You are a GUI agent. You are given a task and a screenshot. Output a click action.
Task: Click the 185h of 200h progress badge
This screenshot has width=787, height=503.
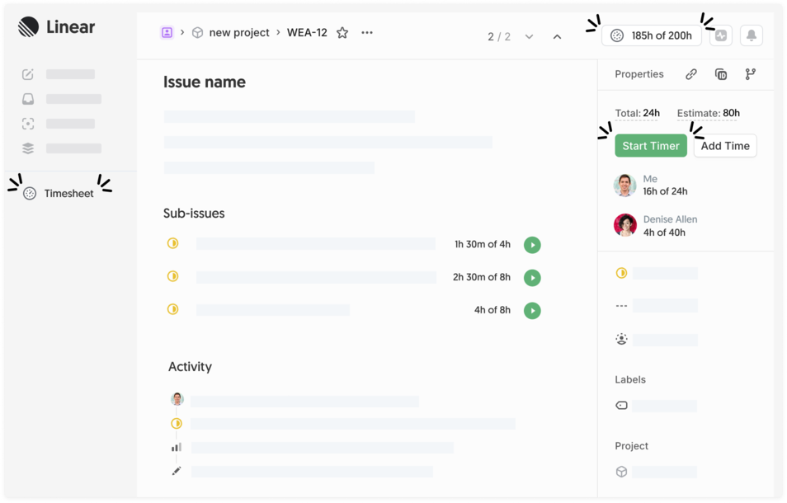coord(651,35)
